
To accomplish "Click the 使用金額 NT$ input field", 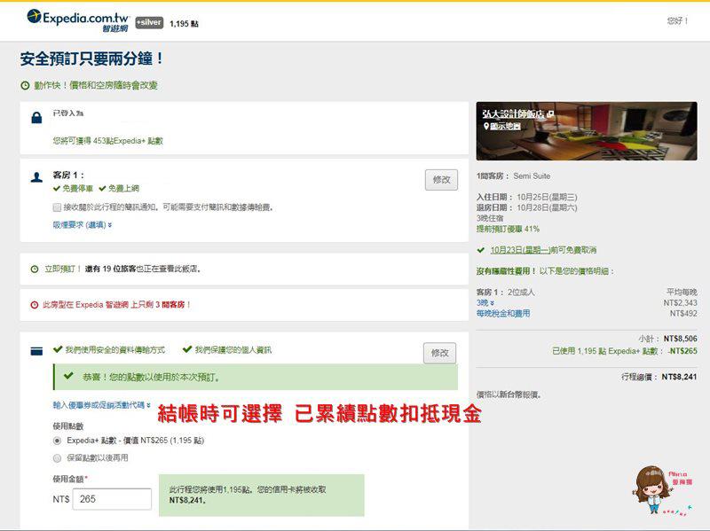I will click(112, 499).
